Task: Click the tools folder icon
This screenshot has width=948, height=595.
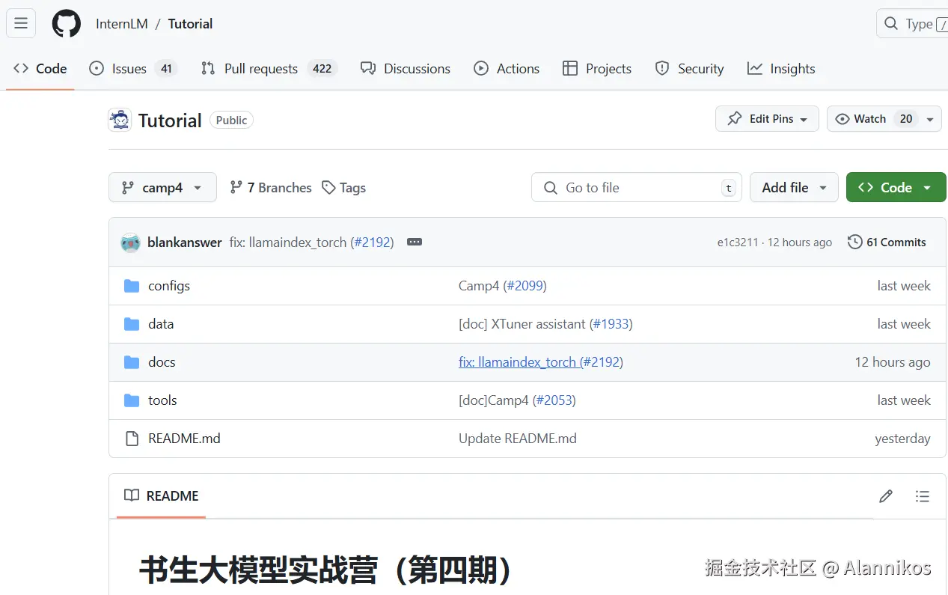Action: [x=132, y=400]
